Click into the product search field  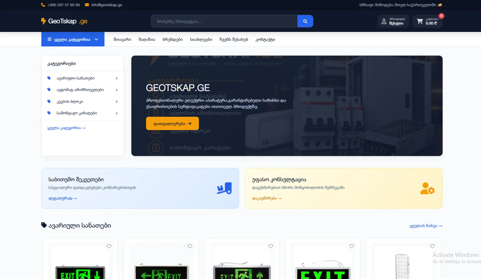(224, 21)
